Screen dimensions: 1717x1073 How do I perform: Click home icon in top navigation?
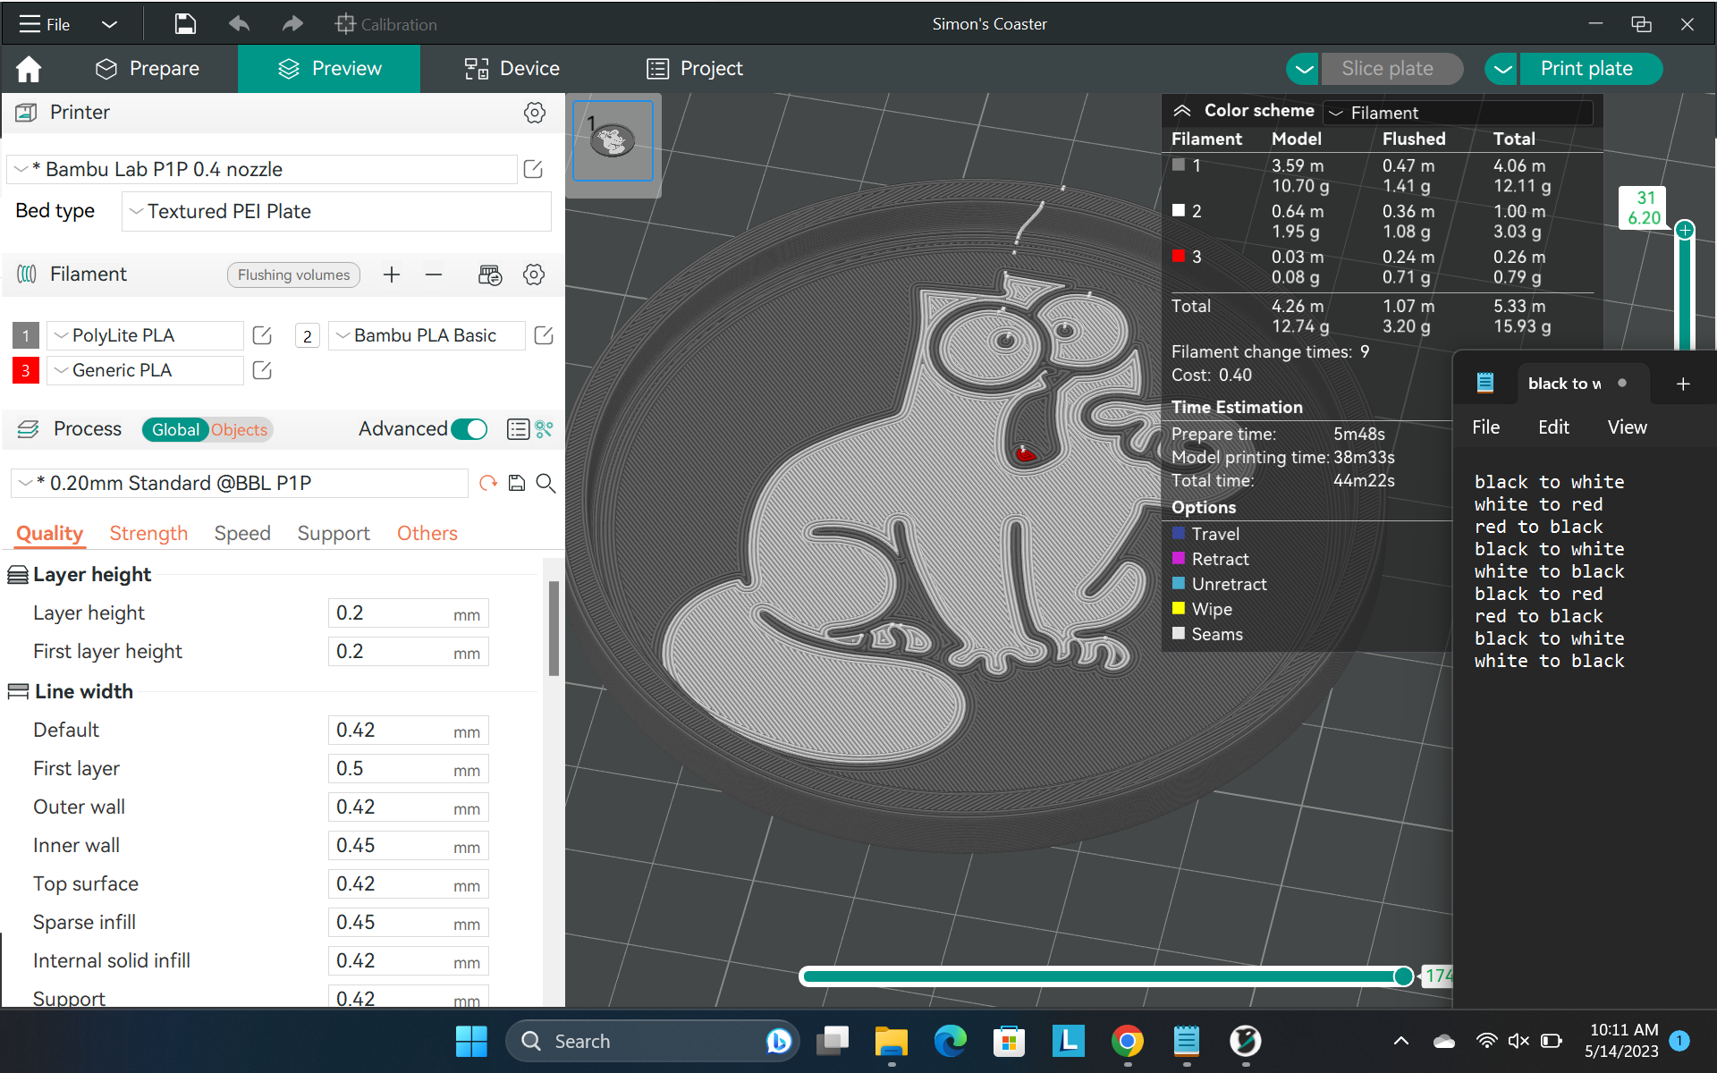[29, 69]
